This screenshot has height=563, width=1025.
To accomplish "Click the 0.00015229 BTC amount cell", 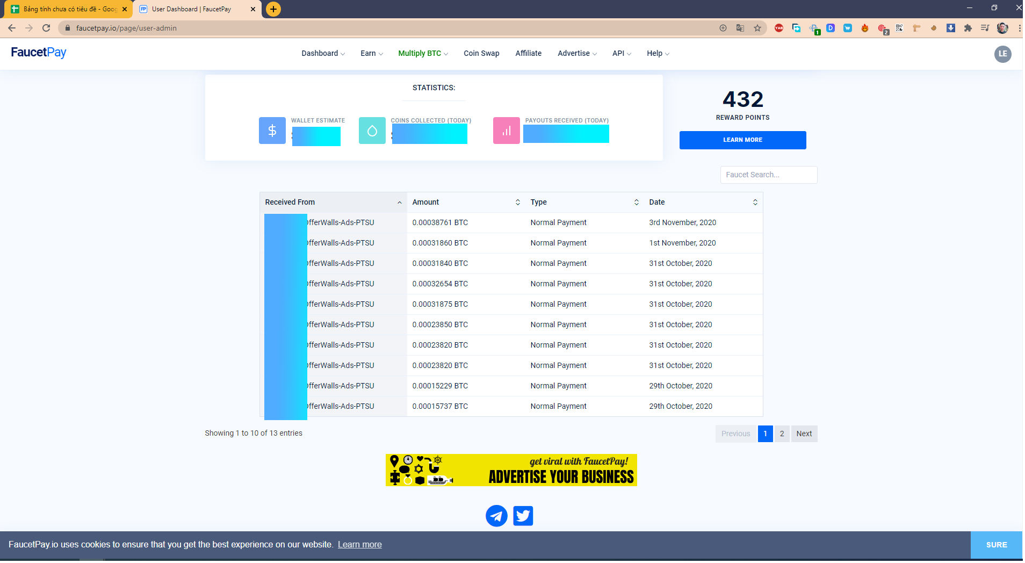I will coord(440,386).
